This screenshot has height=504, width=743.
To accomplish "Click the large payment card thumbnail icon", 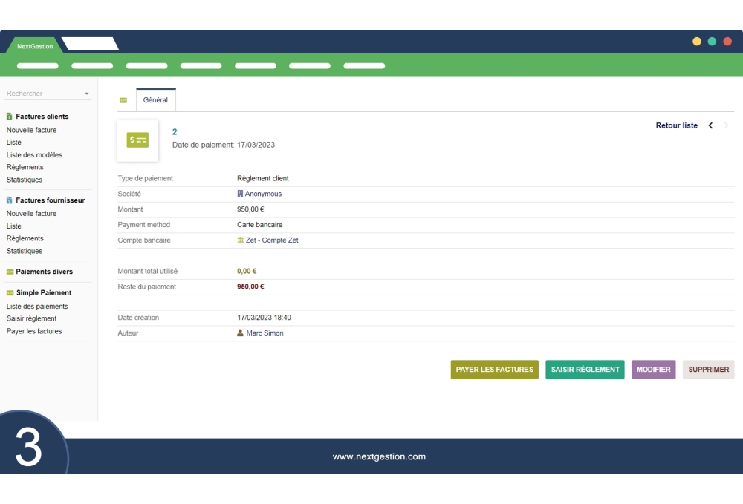I will coord(137,140).
